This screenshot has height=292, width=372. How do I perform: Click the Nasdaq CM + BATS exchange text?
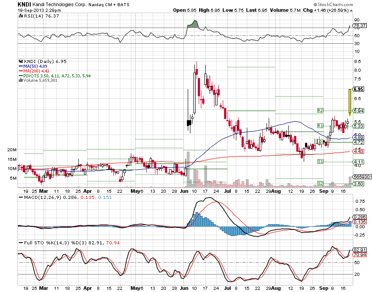tap(109, 5)
